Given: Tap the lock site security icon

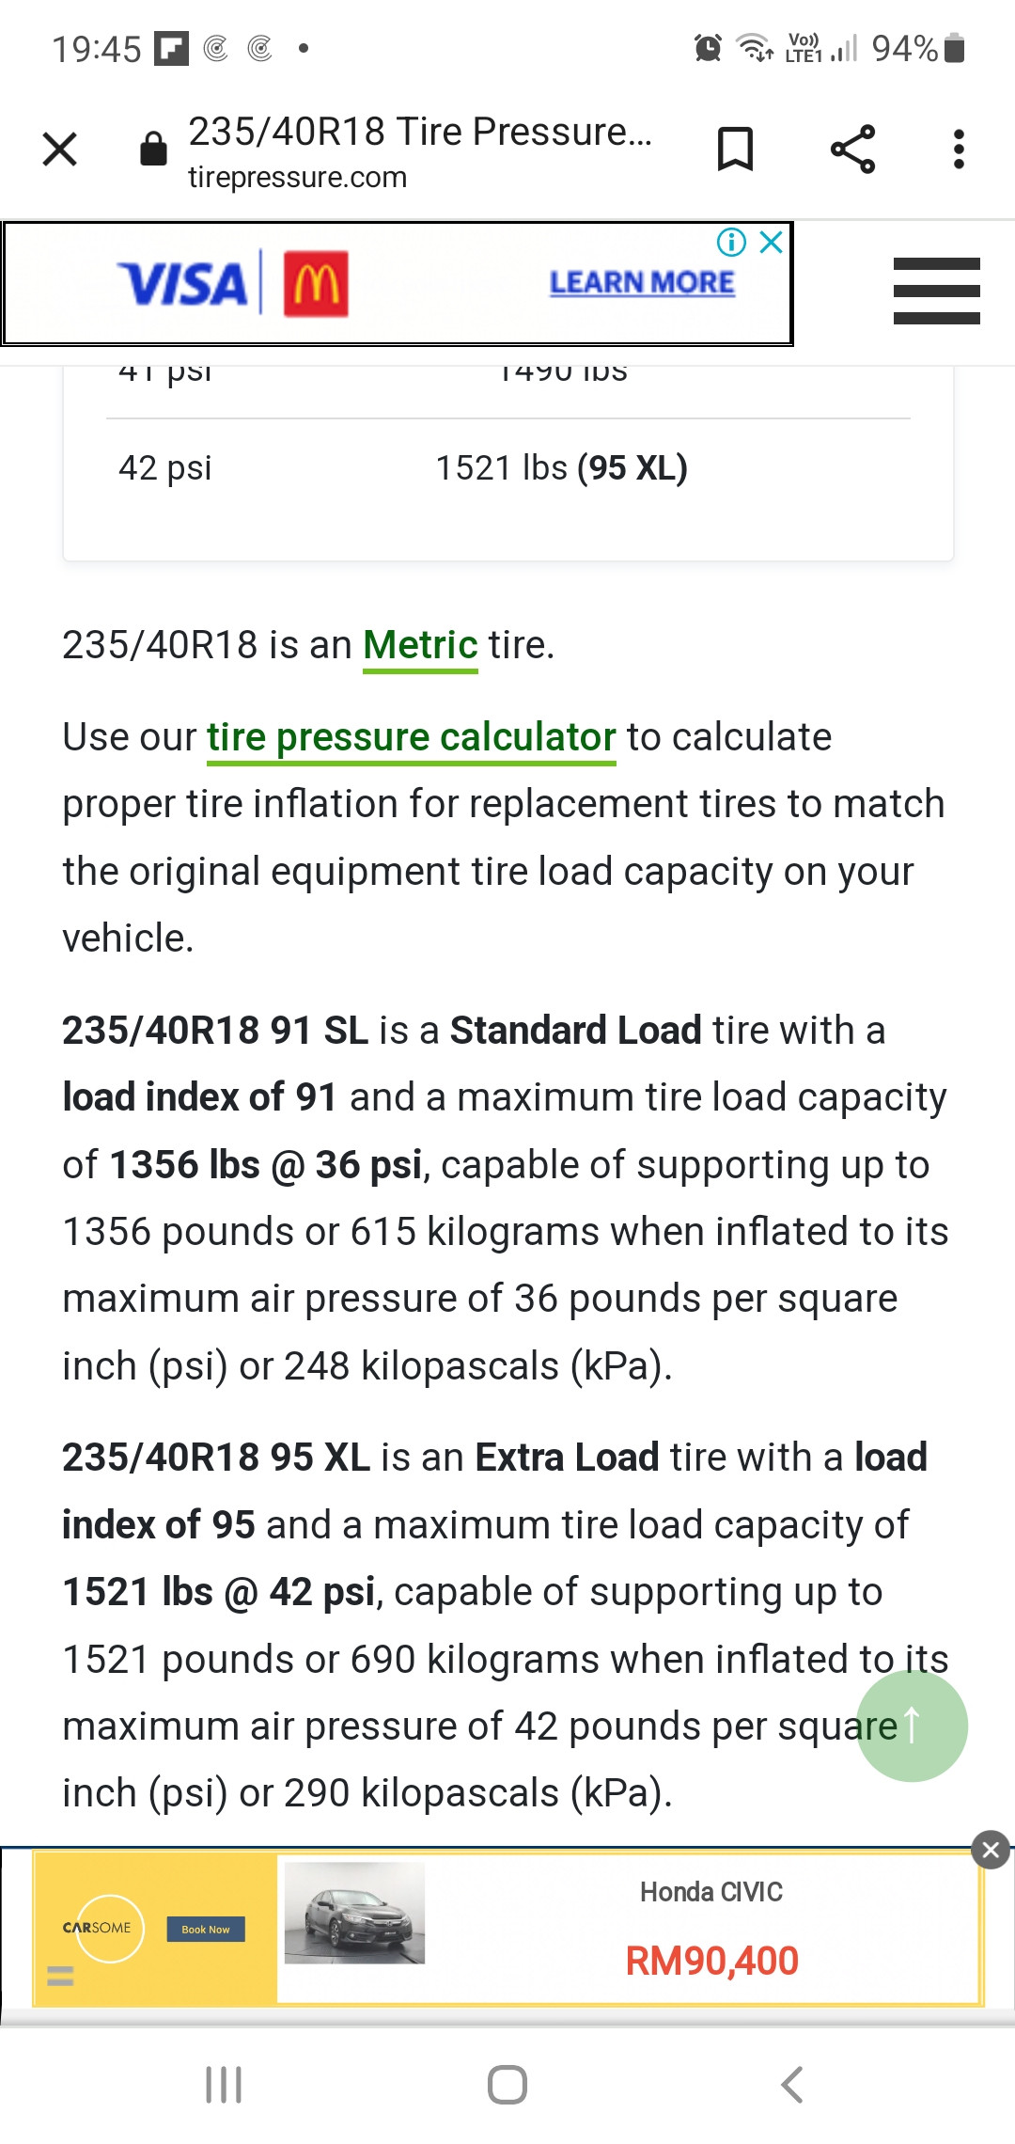Looking at the screenshot, I should pyautogui.click(x=153, y=148).
